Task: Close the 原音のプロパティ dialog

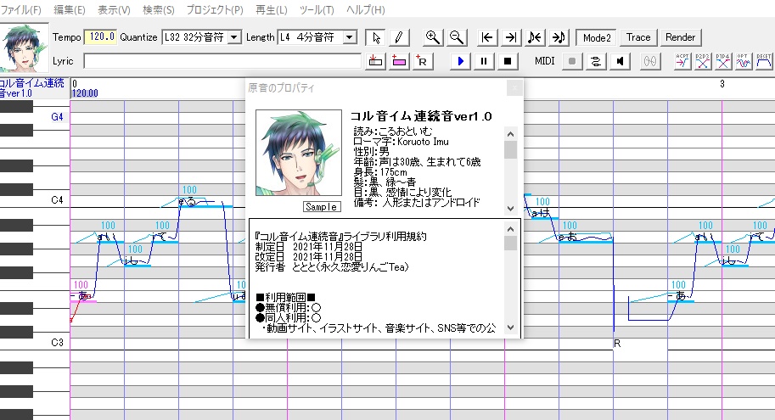Action: (x=514, y=88)
